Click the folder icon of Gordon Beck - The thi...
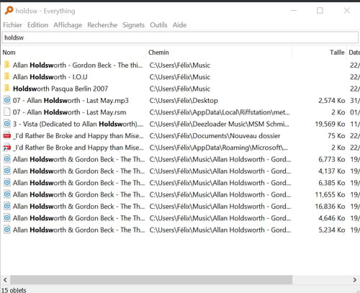 [x=7, y=65]
